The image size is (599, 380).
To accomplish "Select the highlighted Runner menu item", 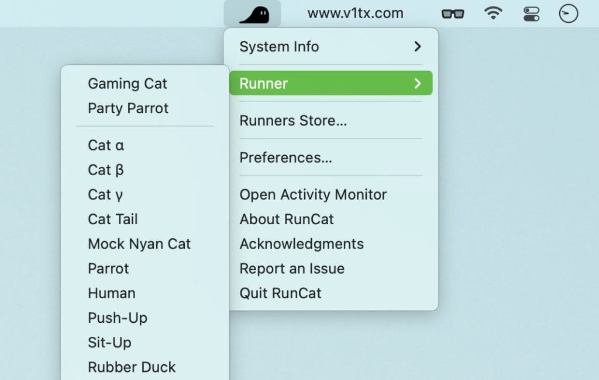I will (x=331, y=83).
